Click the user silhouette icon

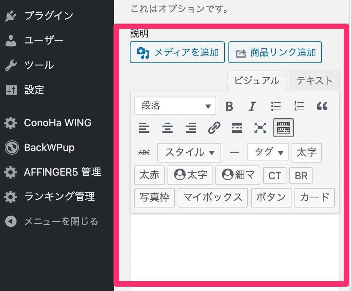[11, 41]
